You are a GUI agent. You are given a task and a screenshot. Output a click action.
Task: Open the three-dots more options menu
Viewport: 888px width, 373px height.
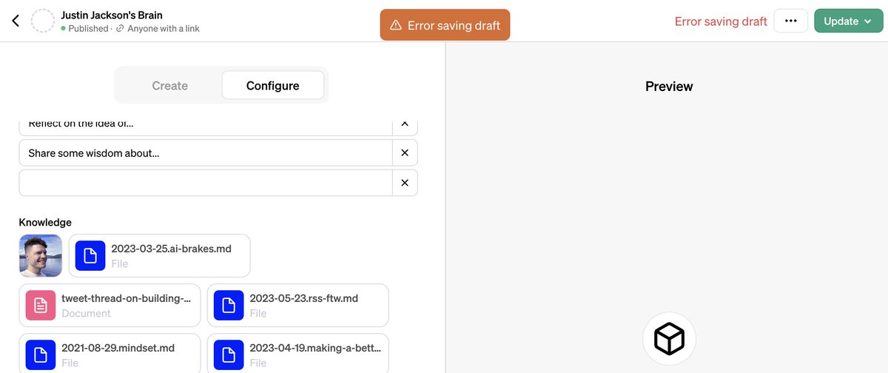coord(790,21)
